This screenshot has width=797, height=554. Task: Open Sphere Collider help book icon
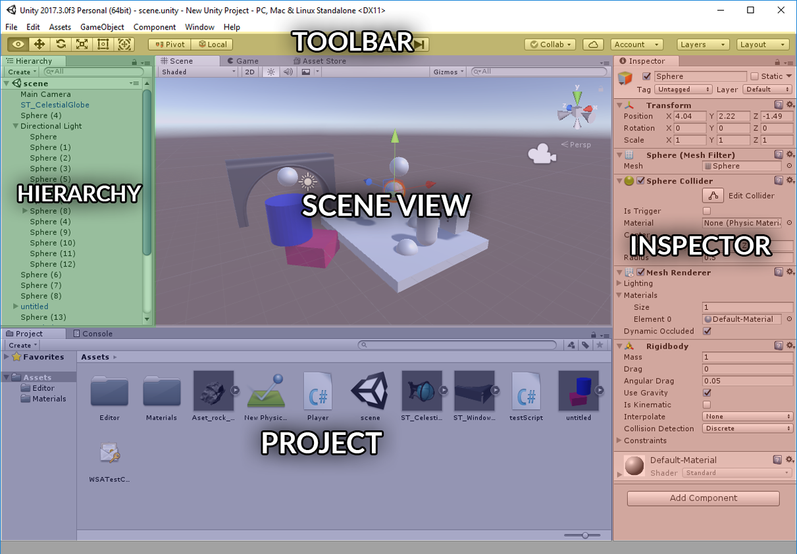779,180
